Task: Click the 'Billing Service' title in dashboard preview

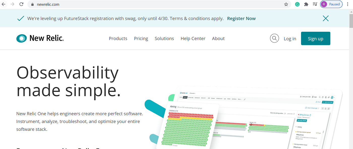Action: tap(304, 115)
